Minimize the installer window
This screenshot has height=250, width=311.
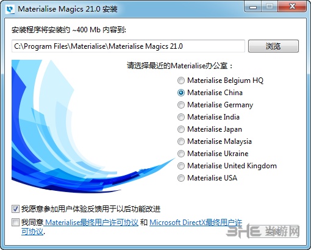(253, 7)
